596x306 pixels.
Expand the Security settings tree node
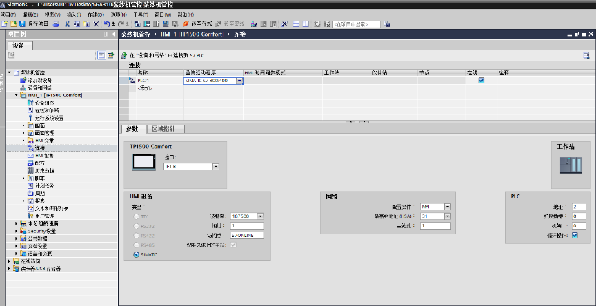[16, 231]
